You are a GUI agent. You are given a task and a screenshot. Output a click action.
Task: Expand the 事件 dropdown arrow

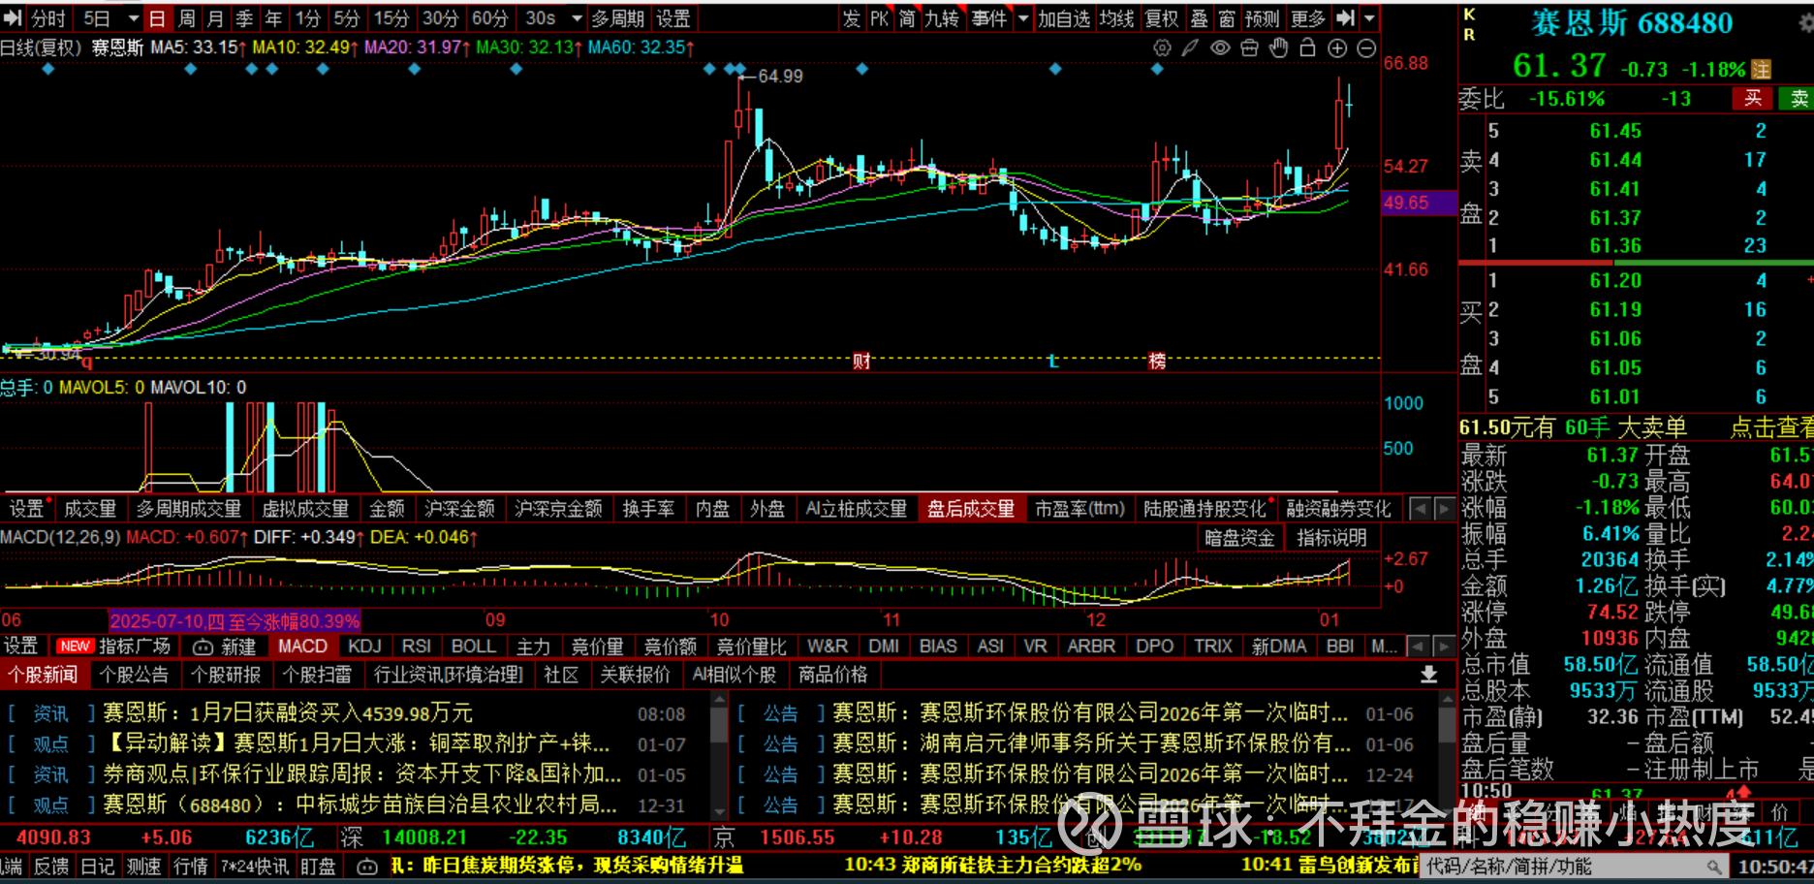(1023, 18)
